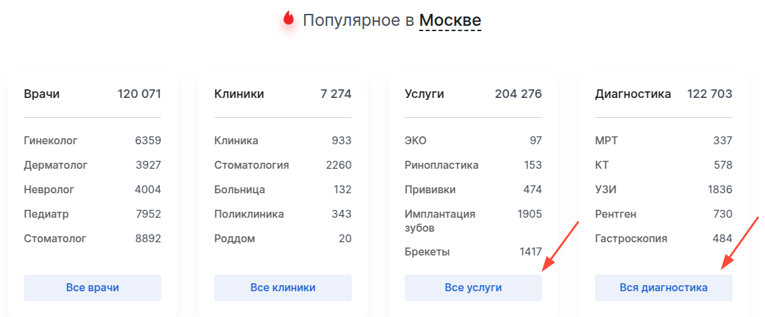Choose the МРТ diagnostics link
765x317 pixels.
tap(606, 140)
